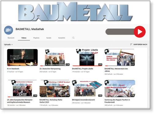Play the Workshop 3 neue Termine thumbnail

[55, 88]
